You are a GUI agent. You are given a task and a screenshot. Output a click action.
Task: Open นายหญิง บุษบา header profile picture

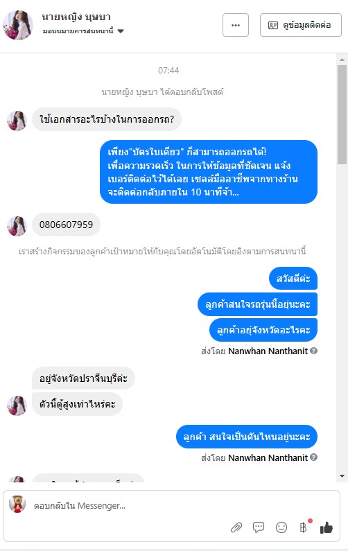(18, 25)
